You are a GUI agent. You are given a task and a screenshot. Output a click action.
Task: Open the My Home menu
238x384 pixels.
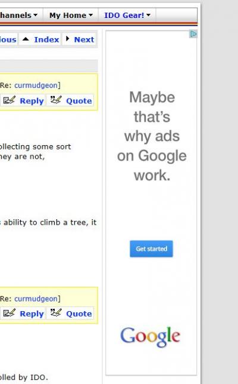pyautogui.click(x=68, y=15)
